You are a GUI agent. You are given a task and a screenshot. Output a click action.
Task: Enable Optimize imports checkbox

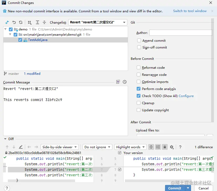(139, 82)
